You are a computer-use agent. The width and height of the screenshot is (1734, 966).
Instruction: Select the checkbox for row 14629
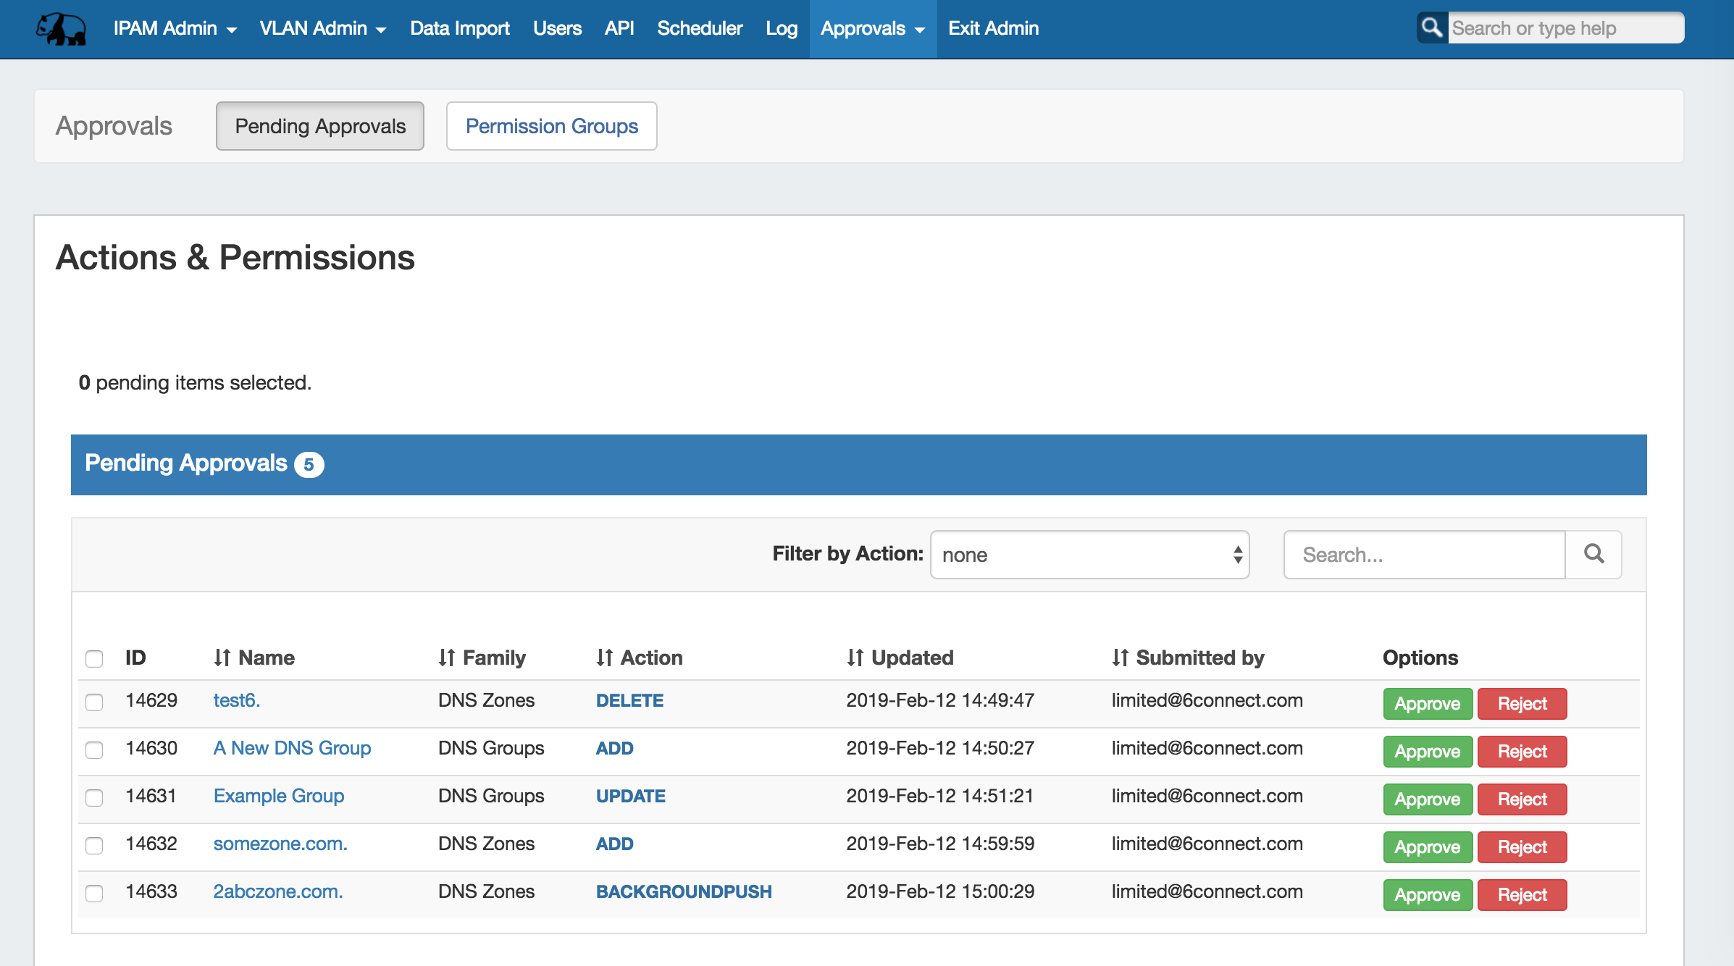[x=94, y=702]
